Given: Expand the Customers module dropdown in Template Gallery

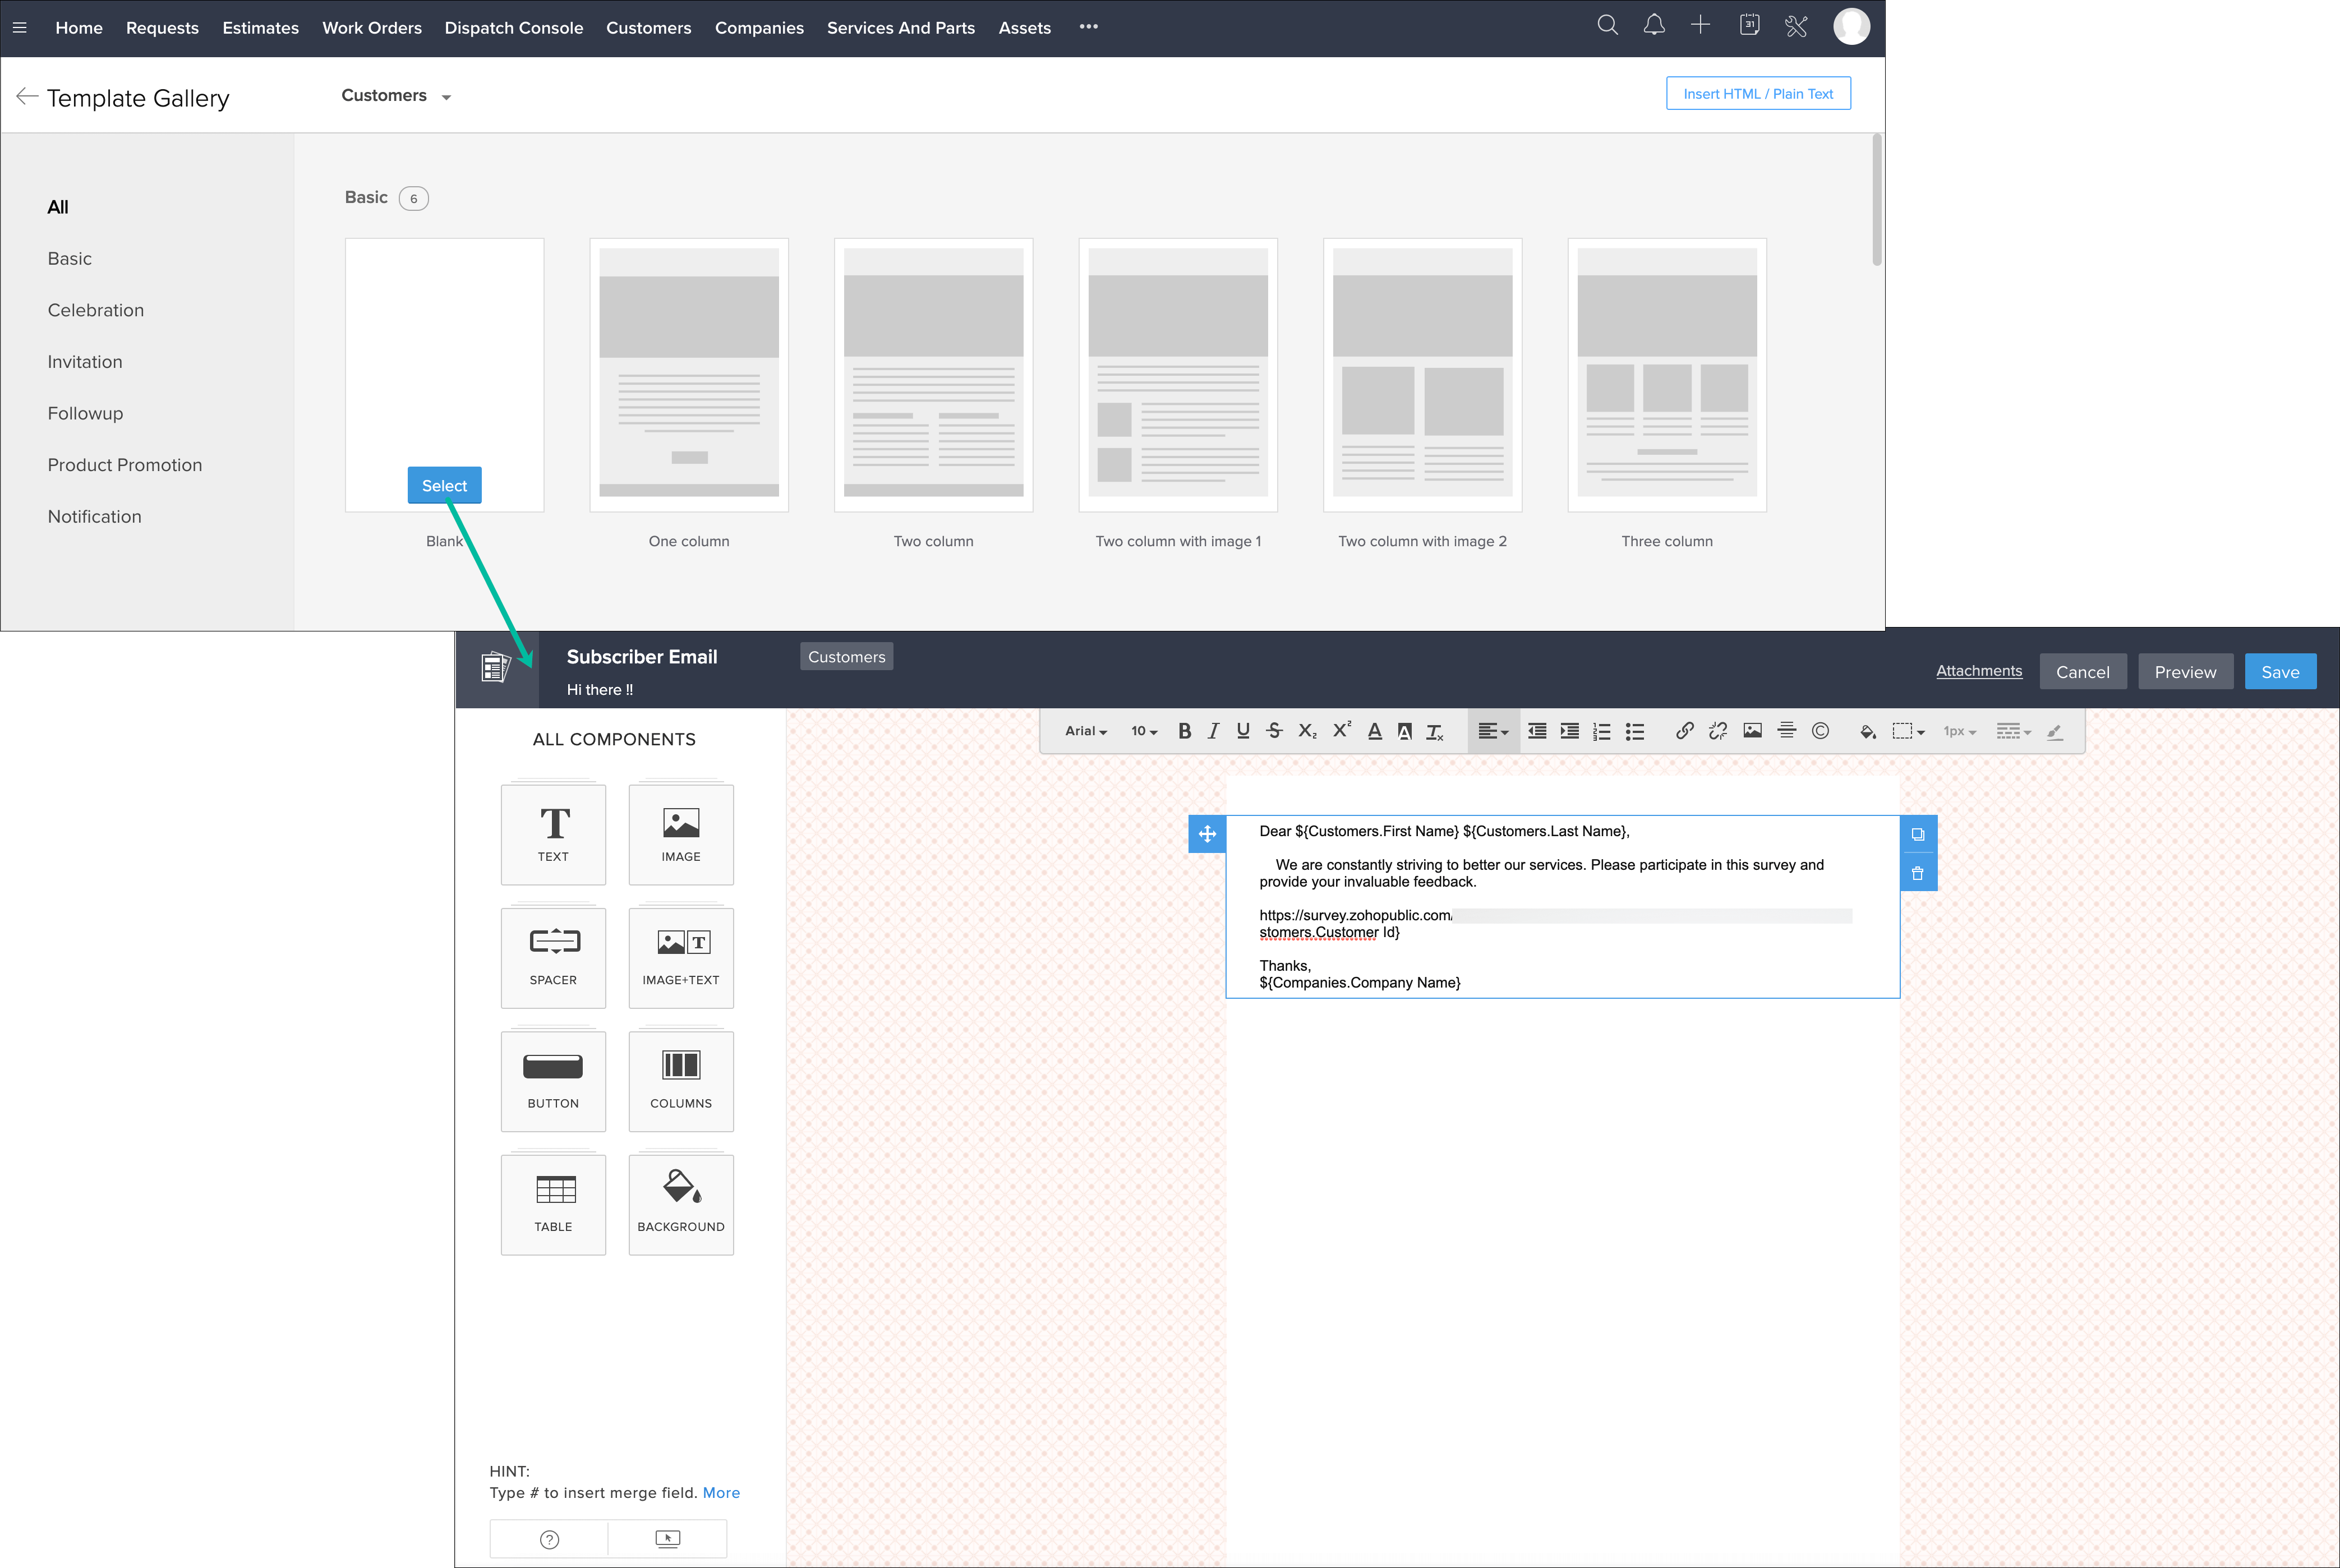Looking at the screenshot, I should point(396,96).
